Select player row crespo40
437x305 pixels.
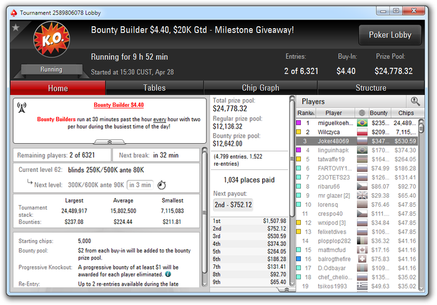[x=356, y=214]
